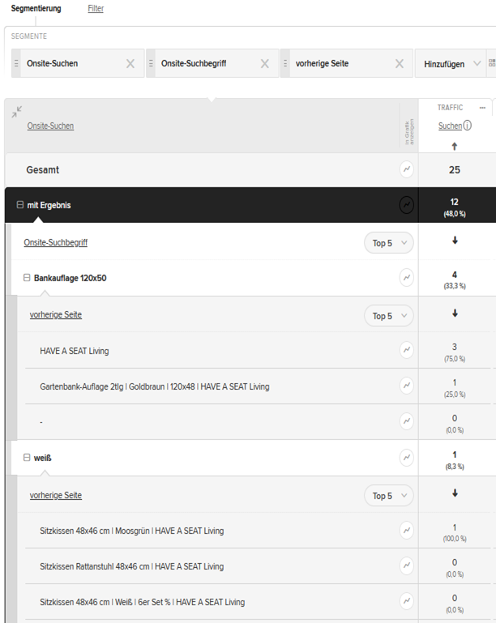Show weiß row in graph
Image resolution: width=496 pixels, height=623 pixels.
pos(407,458)
